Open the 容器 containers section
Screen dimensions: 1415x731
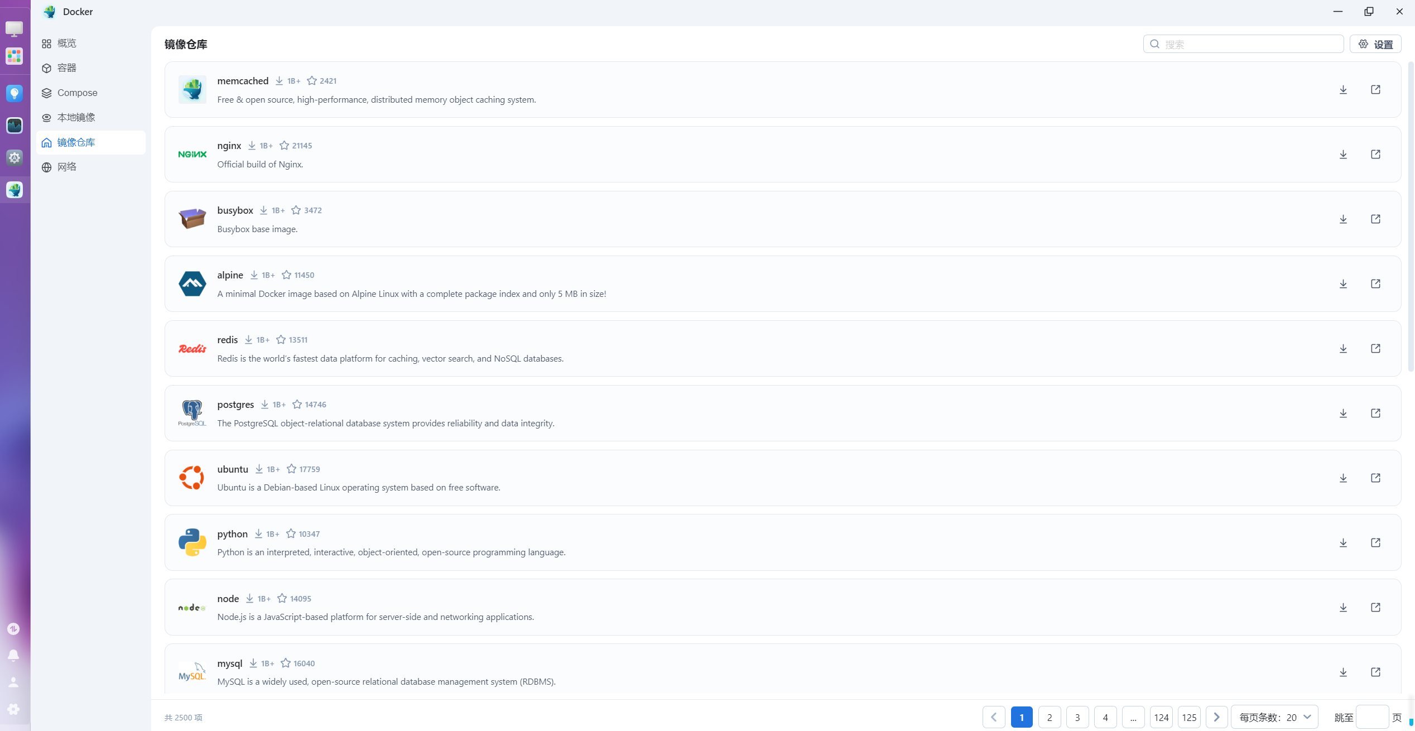coord(67,68)
